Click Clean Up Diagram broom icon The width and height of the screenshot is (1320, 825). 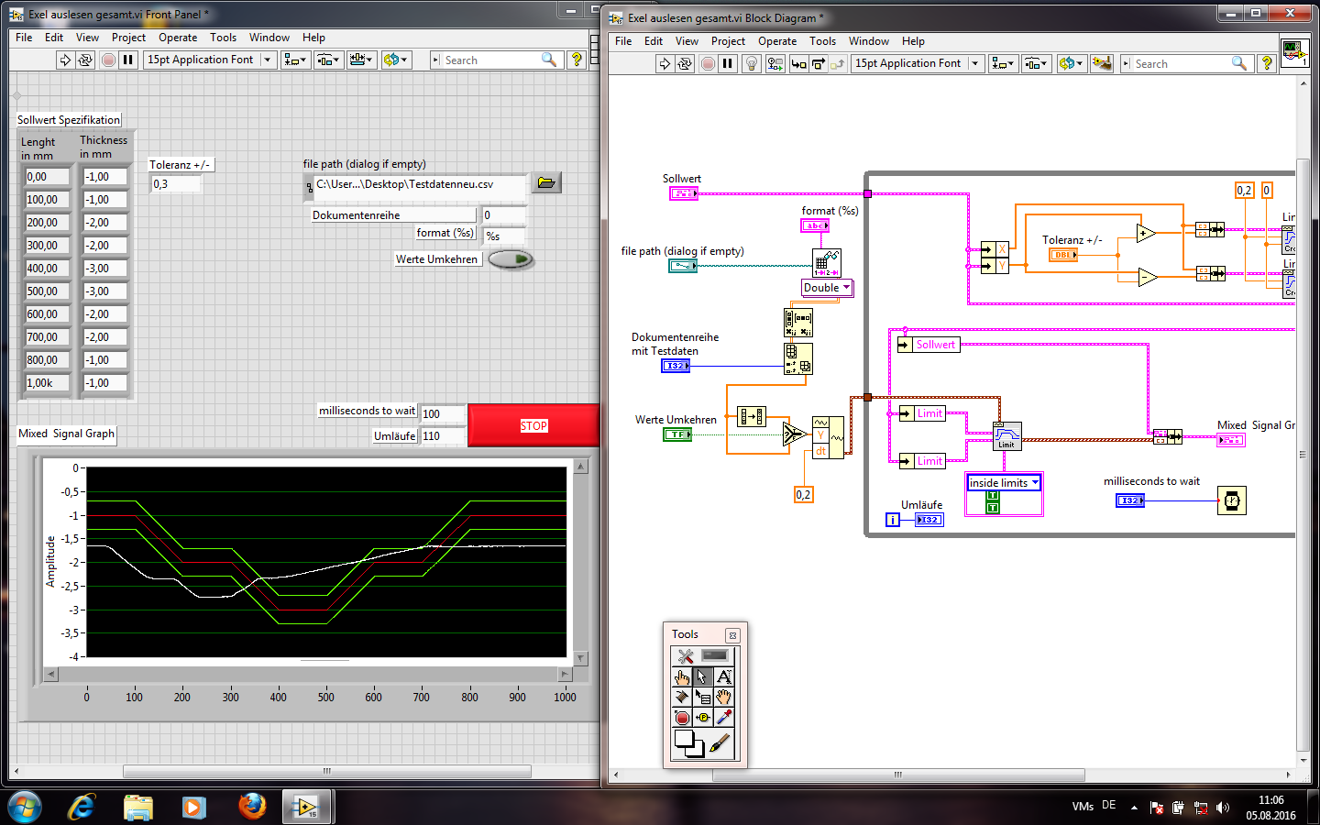(x=1102, y=63)
